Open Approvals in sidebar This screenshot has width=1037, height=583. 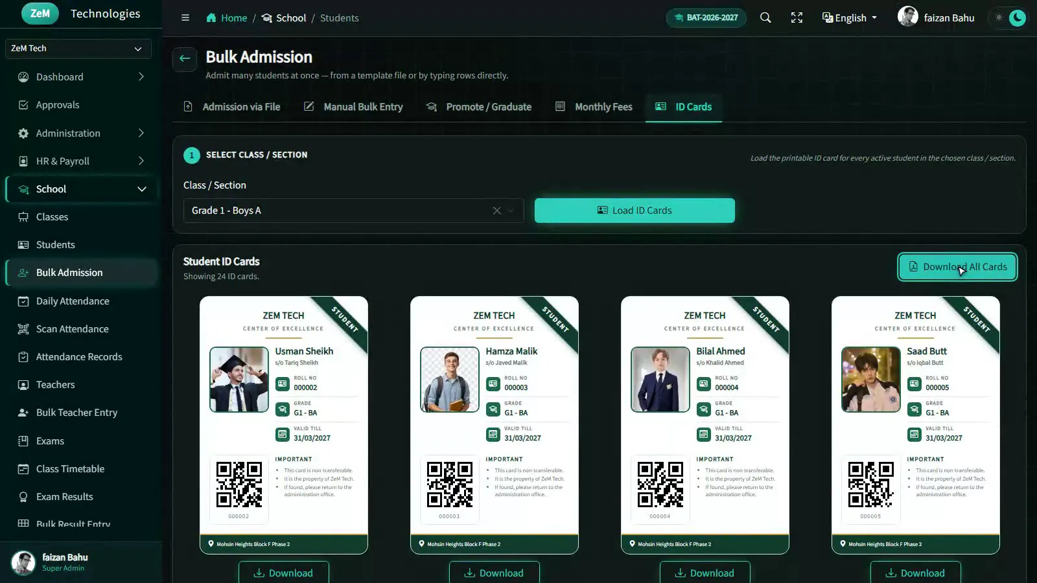click(x=81, y=105)
